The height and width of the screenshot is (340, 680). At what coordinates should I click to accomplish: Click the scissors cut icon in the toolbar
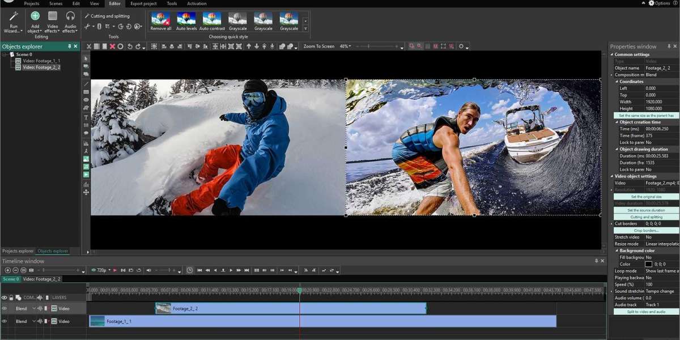[89, 46]
